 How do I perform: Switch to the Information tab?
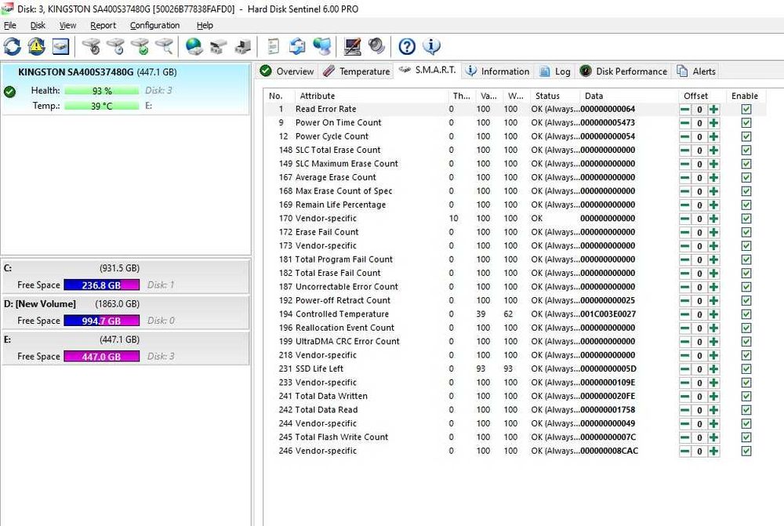coord(498,71)
